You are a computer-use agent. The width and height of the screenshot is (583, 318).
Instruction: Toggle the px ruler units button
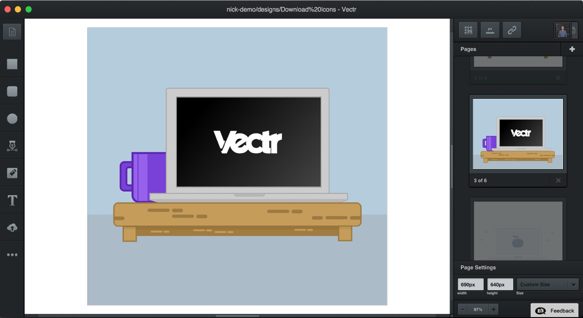(x=490, y=30)
